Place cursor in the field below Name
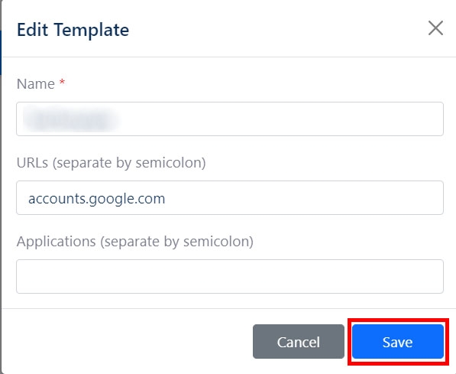Viewport: 456px width, 374px height. pos(230,119)
